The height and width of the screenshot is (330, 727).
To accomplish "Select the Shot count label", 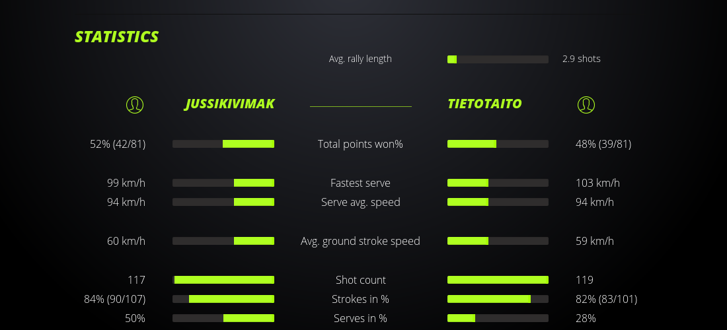I will (360, 280).
